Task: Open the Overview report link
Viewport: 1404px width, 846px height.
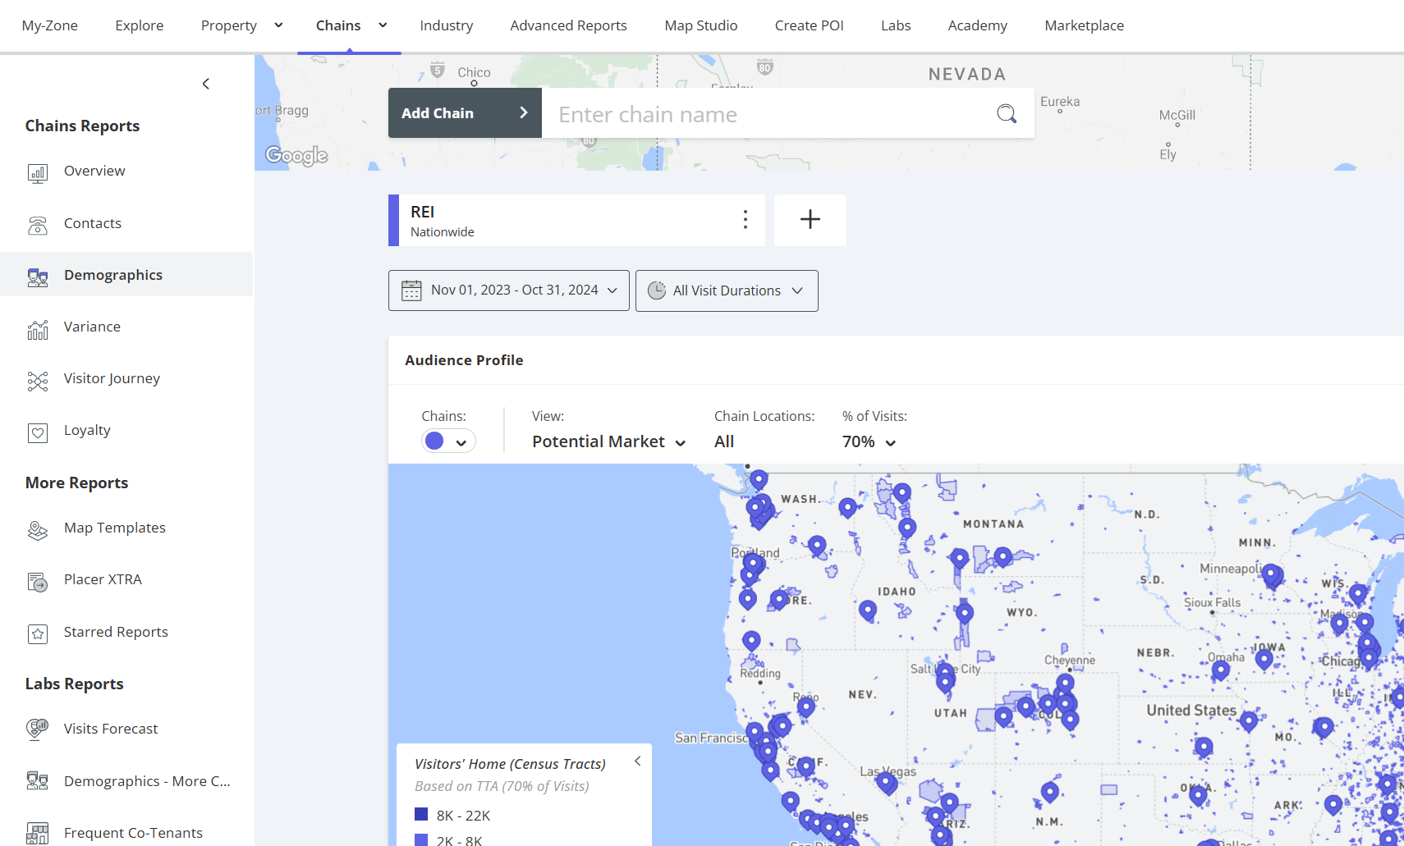Action: (94, 171)
